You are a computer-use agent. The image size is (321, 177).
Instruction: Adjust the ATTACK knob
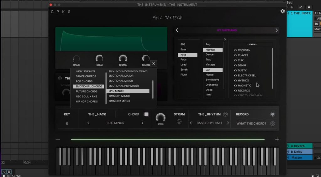click(76, 59)
